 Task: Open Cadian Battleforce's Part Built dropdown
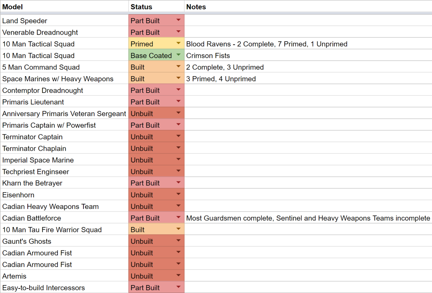click(179, 217)
